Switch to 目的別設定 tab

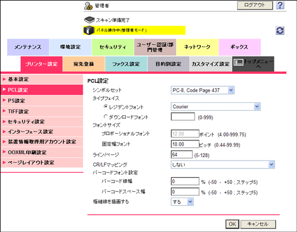pyautogui.click(x=169, y=64)
